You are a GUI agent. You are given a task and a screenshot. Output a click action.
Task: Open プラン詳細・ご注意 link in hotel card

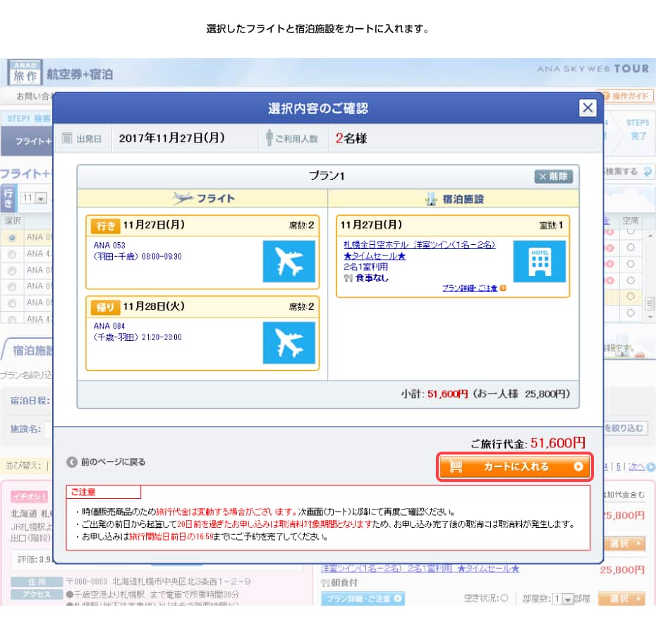pyautogui.click(x=470, y=289)
